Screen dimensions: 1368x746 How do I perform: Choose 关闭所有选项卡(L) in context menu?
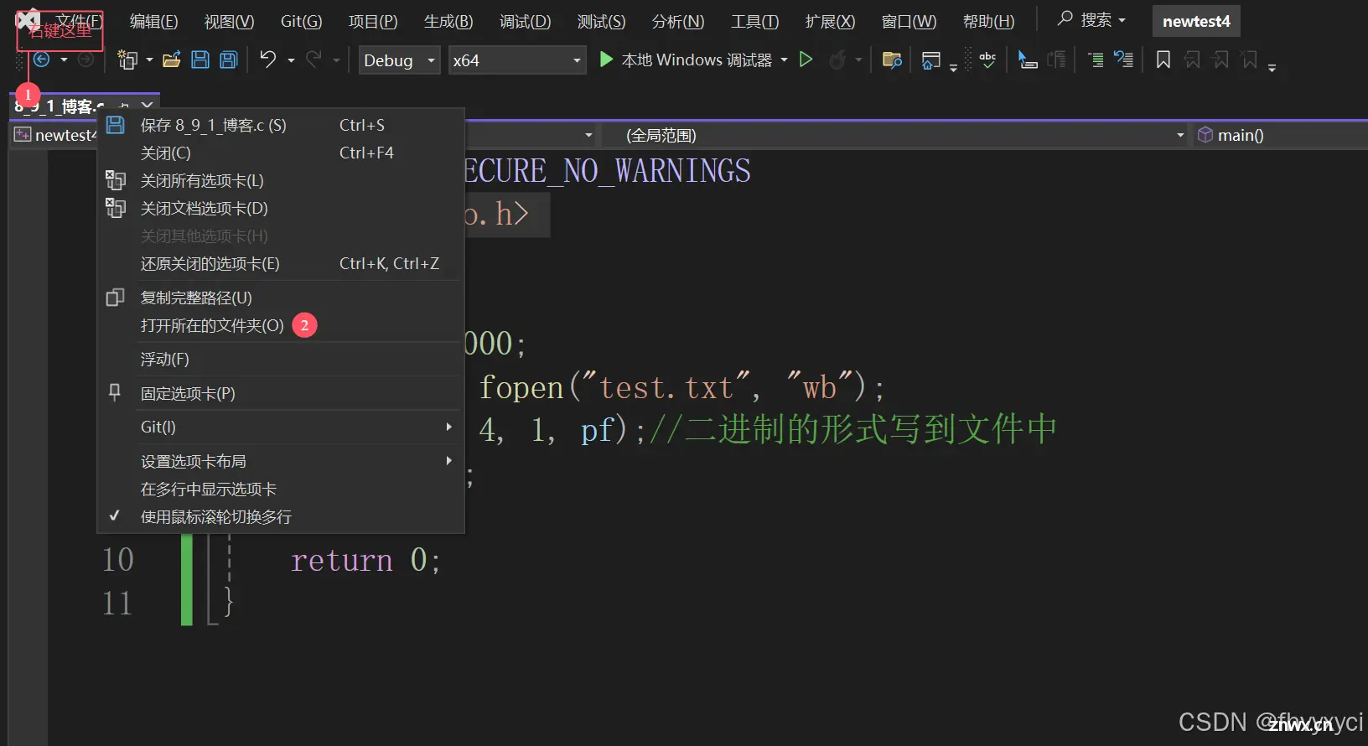pyautogui.click(x=281, y=180)
